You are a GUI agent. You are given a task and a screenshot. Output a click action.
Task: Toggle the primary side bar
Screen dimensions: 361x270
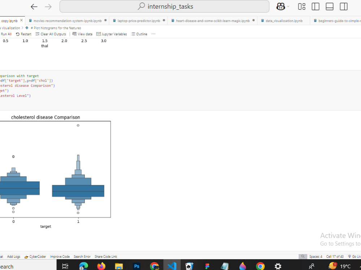[x=316, y=6]
